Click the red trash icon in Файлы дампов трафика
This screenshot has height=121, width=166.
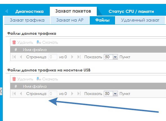14,42
